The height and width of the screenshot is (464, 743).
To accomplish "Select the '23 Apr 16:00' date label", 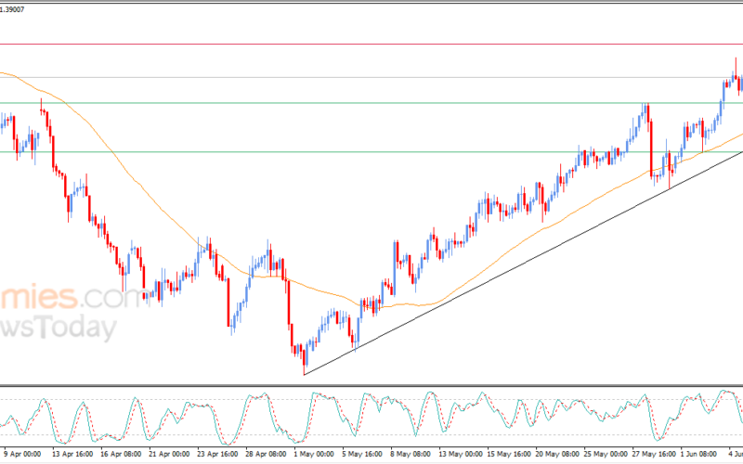I will pyautogui.click(x=217, y=454).
